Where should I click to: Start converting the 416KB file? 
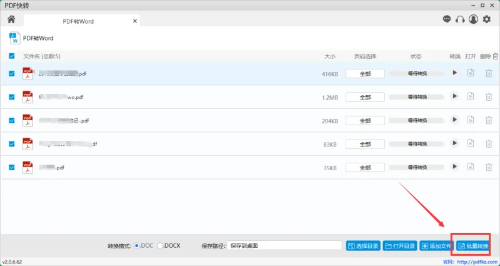tap(455, 73)
